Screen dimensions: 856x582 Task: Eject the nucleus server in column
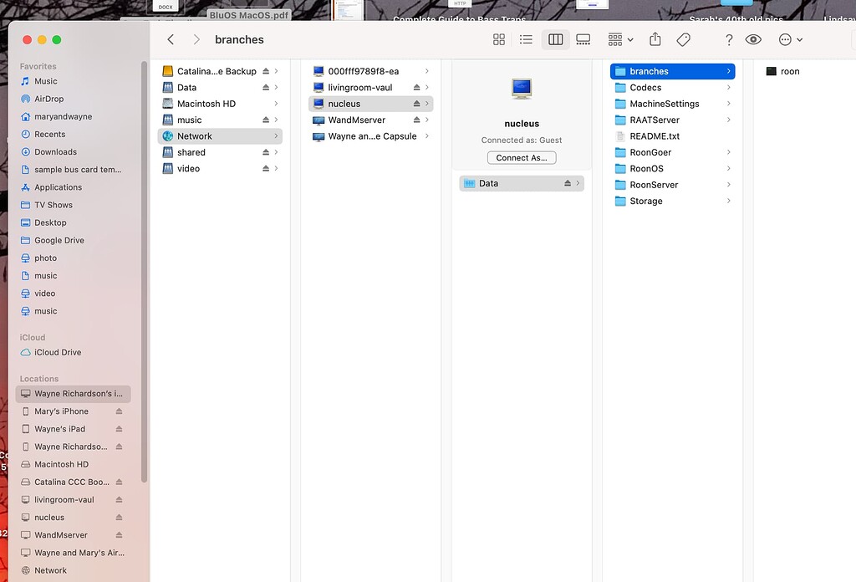[416, 104]
